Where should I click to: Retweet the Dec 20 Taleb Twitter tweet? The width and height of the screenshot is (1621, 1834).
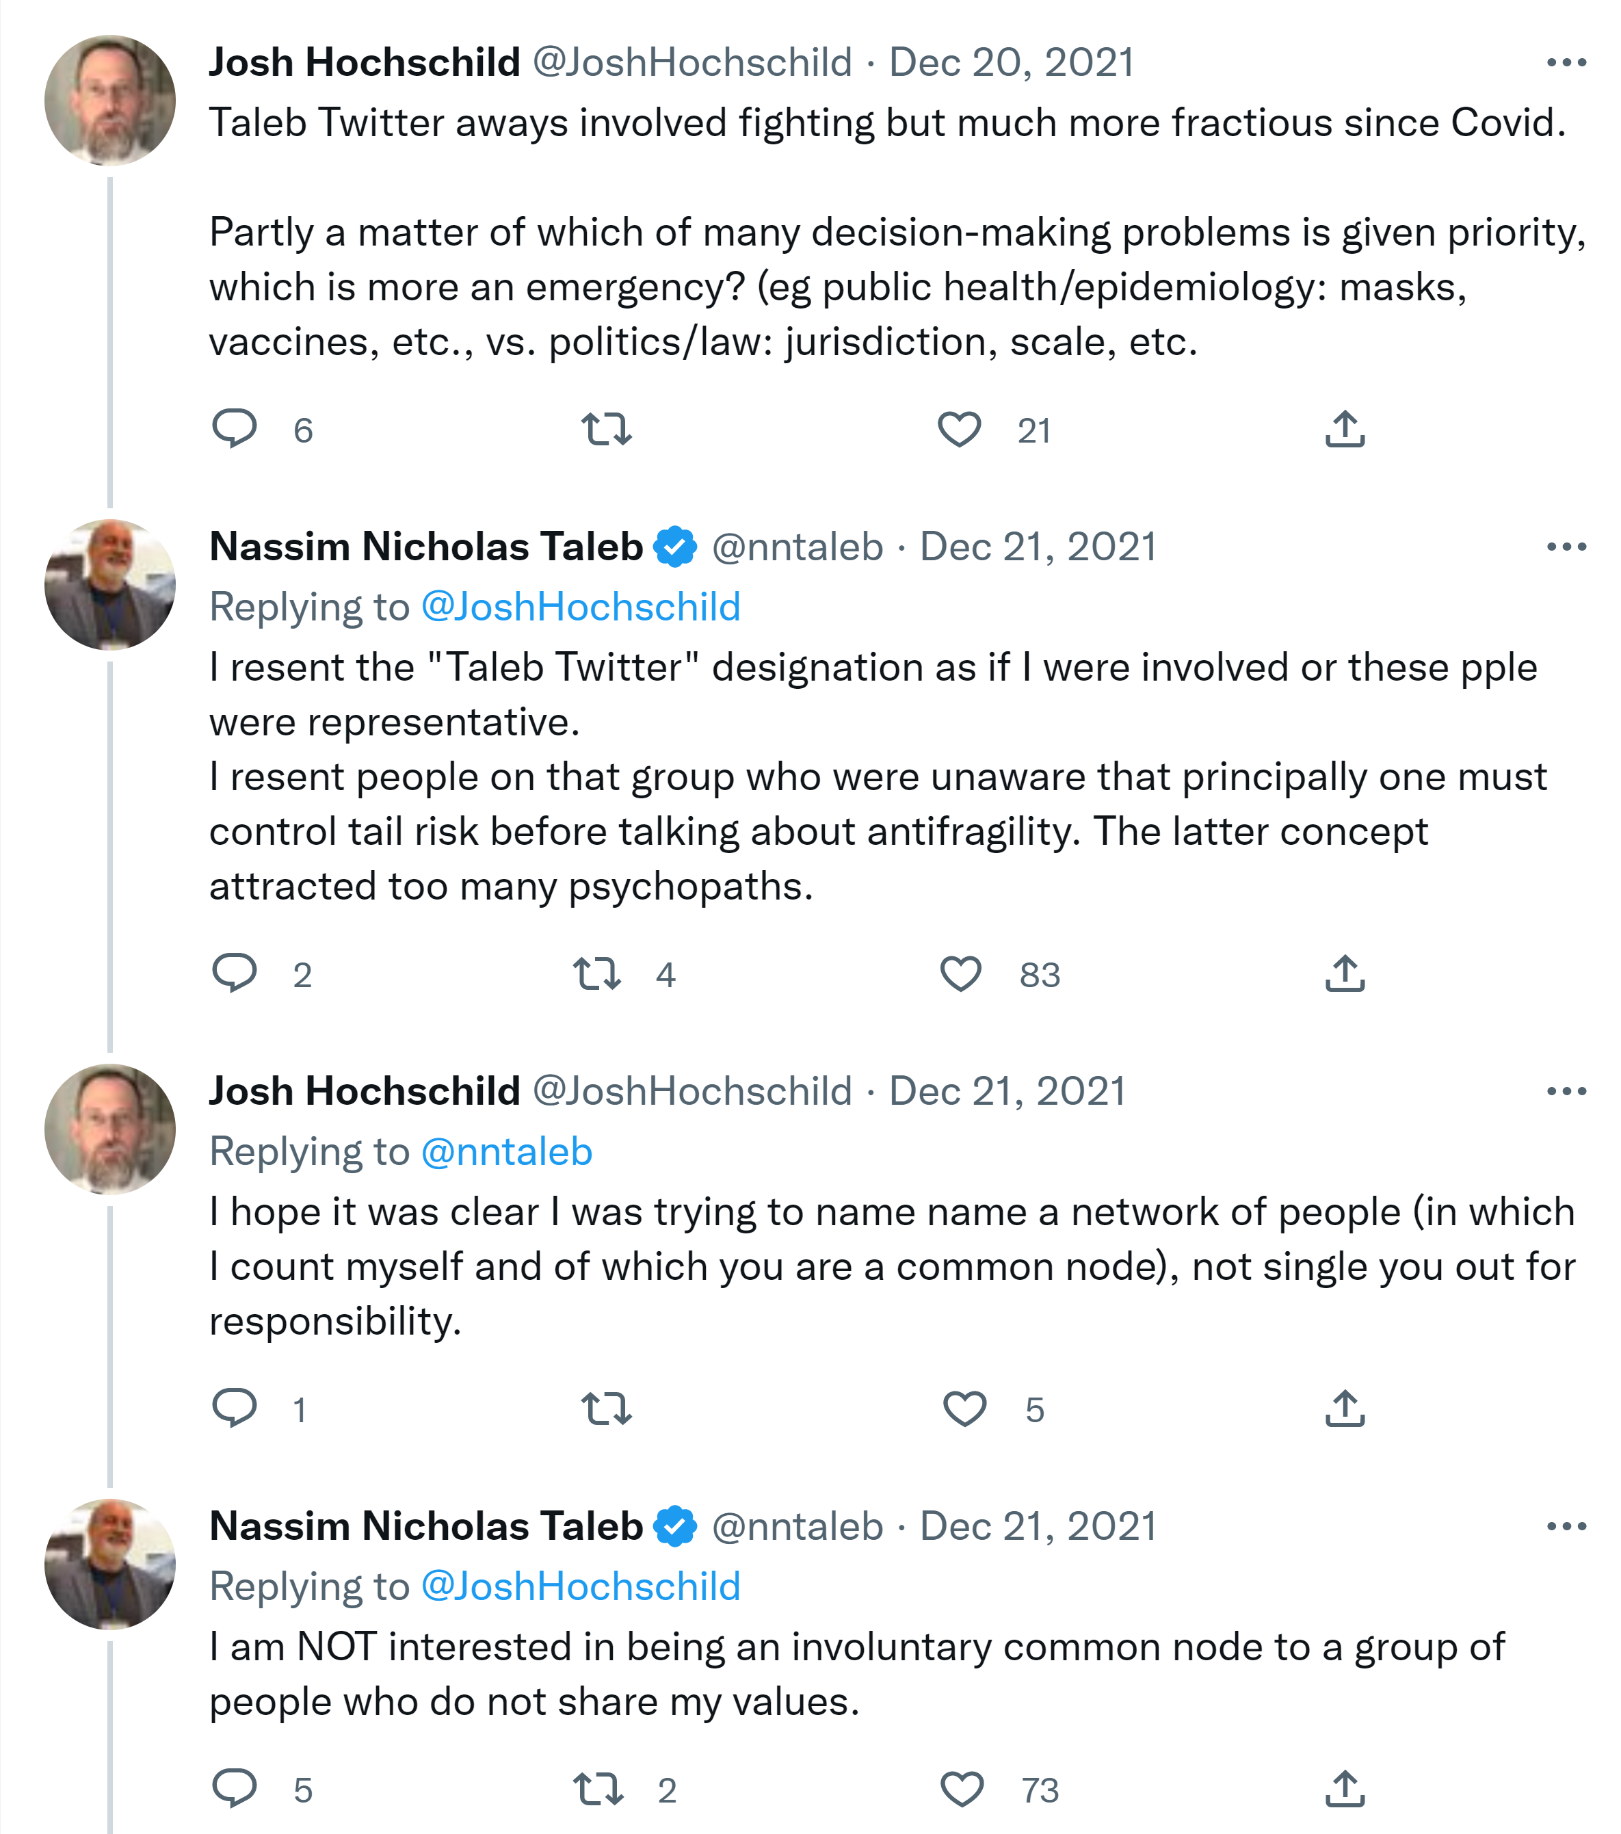tap(607, 429)
